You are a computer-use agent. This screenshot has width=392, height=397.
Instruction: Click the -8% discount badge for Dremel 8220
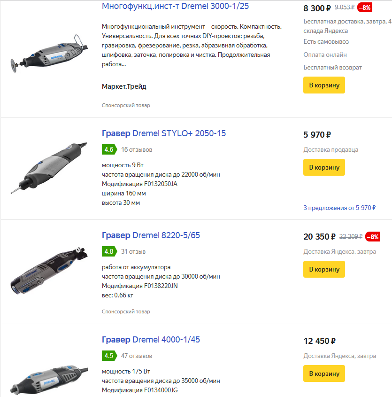click(373, 237)
